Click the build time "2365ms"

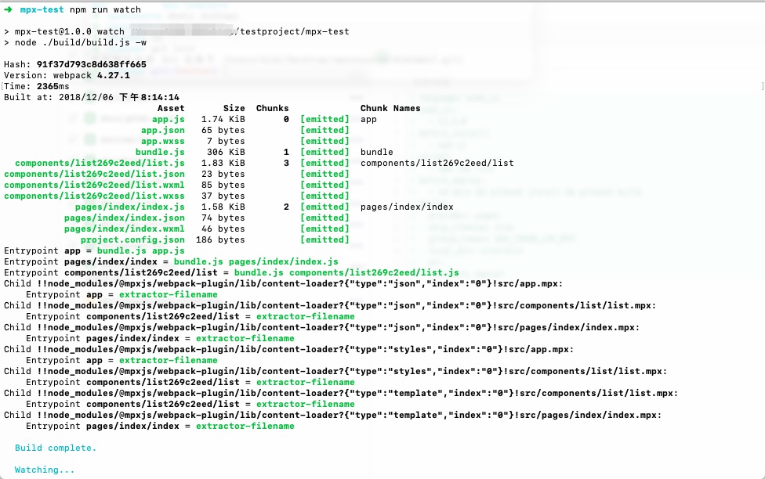click(53, 86)
